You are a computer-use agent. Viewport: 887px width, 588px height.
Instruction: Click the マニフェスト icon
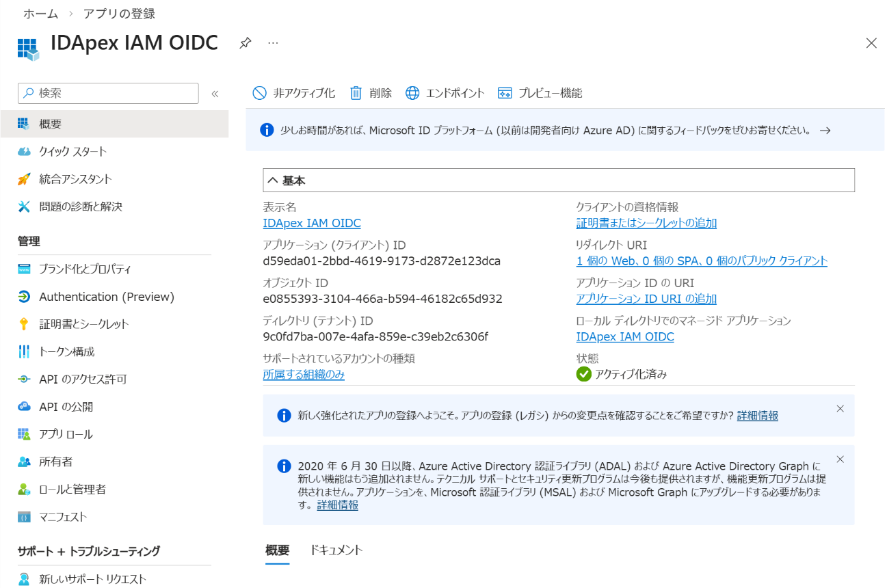tap(24, 517)
